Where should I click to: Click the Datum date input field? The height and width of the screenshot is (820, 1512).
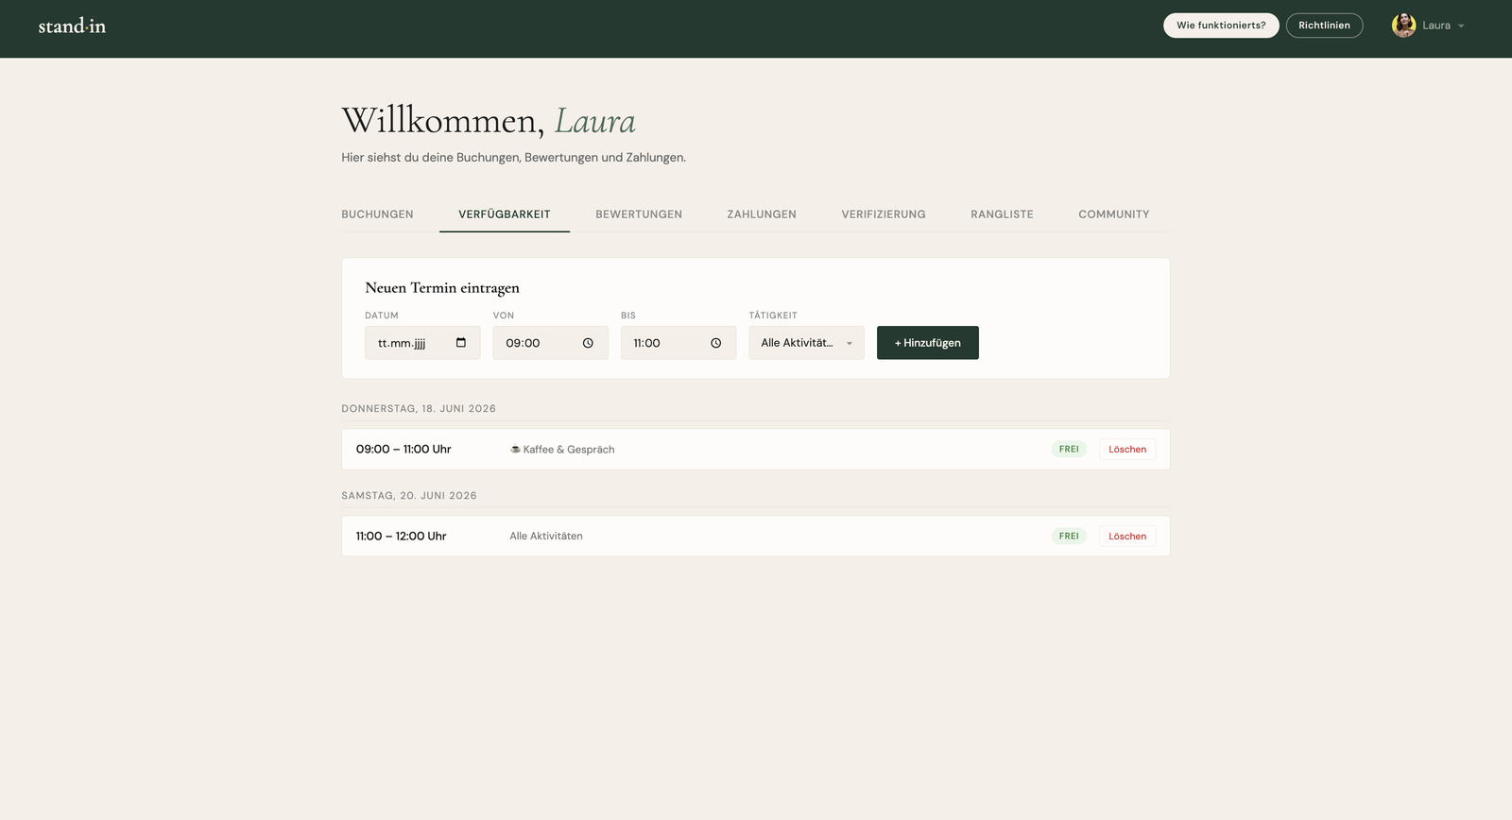point(422,343)
